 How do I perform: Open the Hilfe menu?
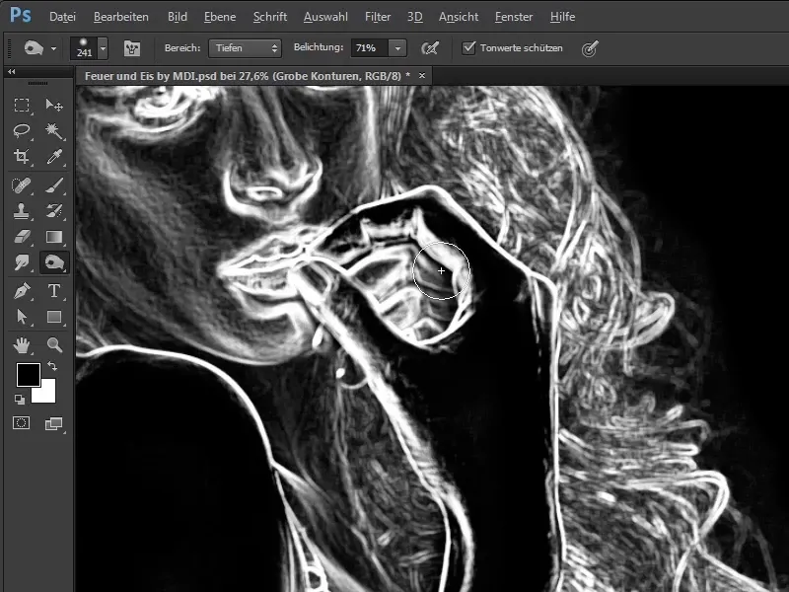562,17
